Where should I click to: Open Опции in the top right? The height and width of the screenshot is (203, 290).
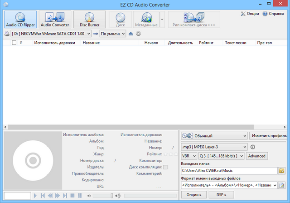[250, 14]
